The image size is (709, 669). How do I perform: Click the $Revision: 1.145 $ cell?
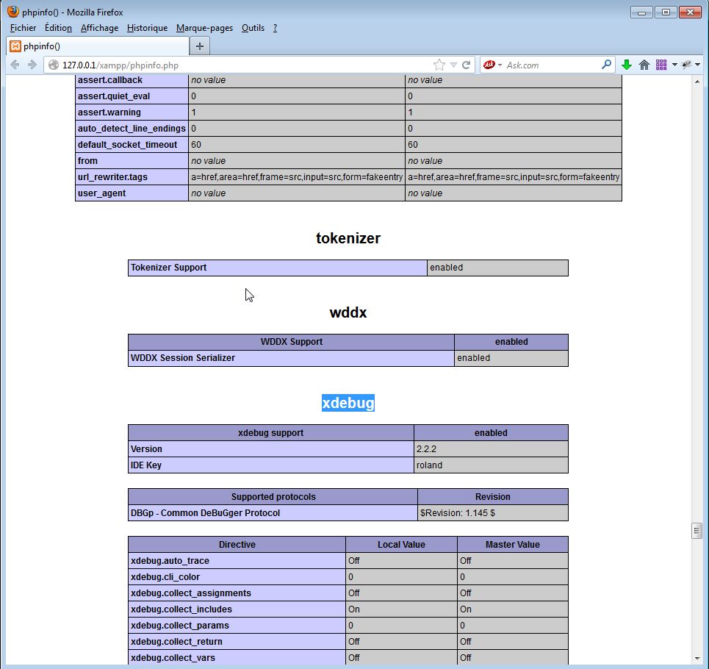click(493, 513)
